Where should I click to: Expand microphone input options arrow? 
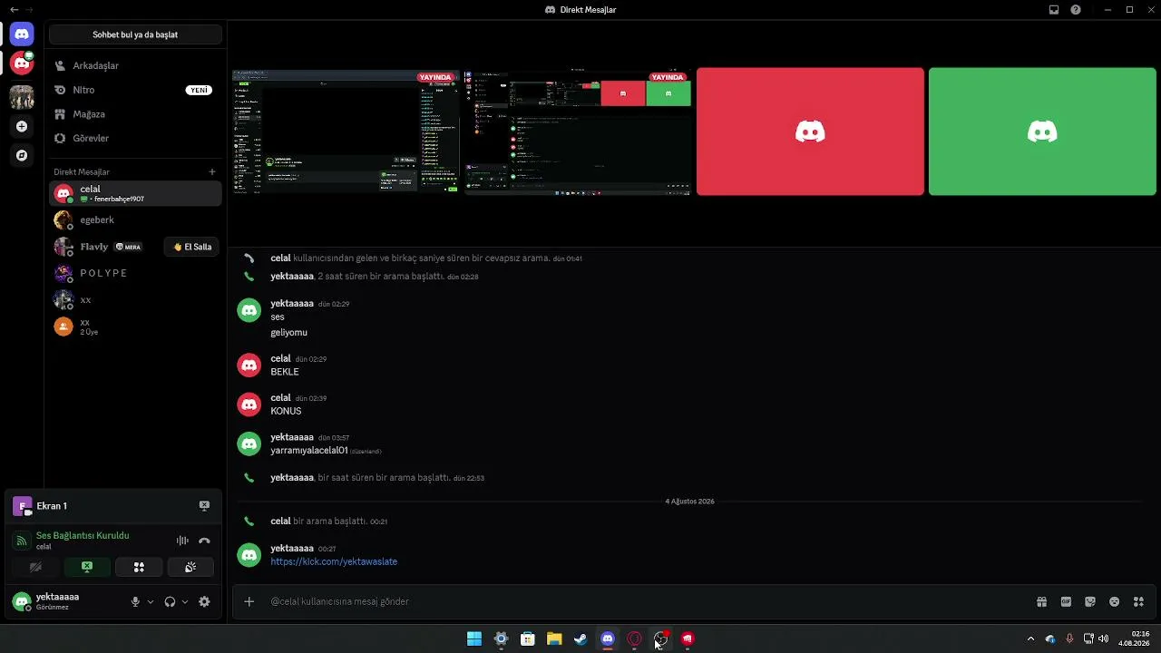click(x=151, y=601)
